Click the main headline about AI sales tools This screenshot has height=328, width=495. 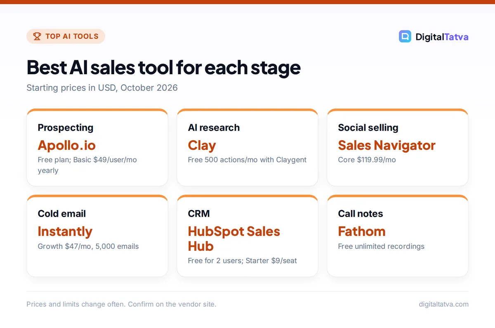(x=163, y=67)
